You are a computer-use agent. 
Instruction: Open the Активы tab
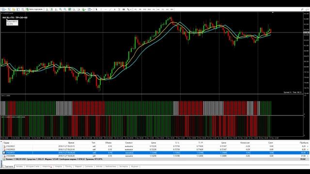19,166
